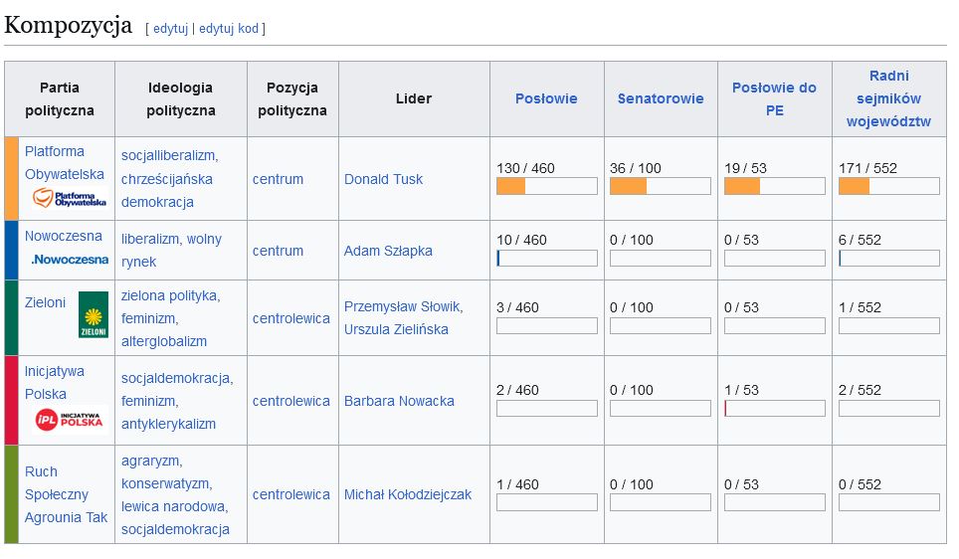
Task: Click the orange Platforma Obywatelska color bar
Action: point(11,178)
